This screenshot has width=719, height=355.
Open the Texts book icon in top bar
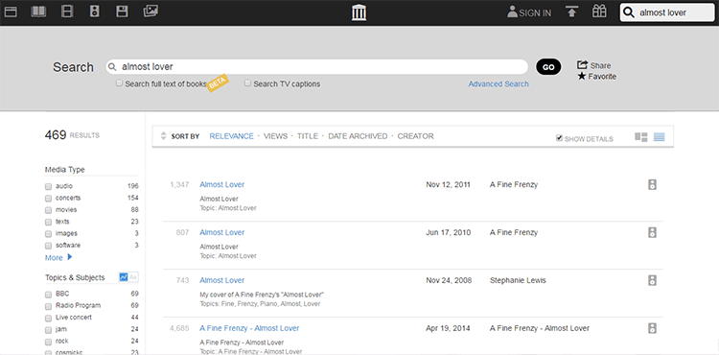38,12
